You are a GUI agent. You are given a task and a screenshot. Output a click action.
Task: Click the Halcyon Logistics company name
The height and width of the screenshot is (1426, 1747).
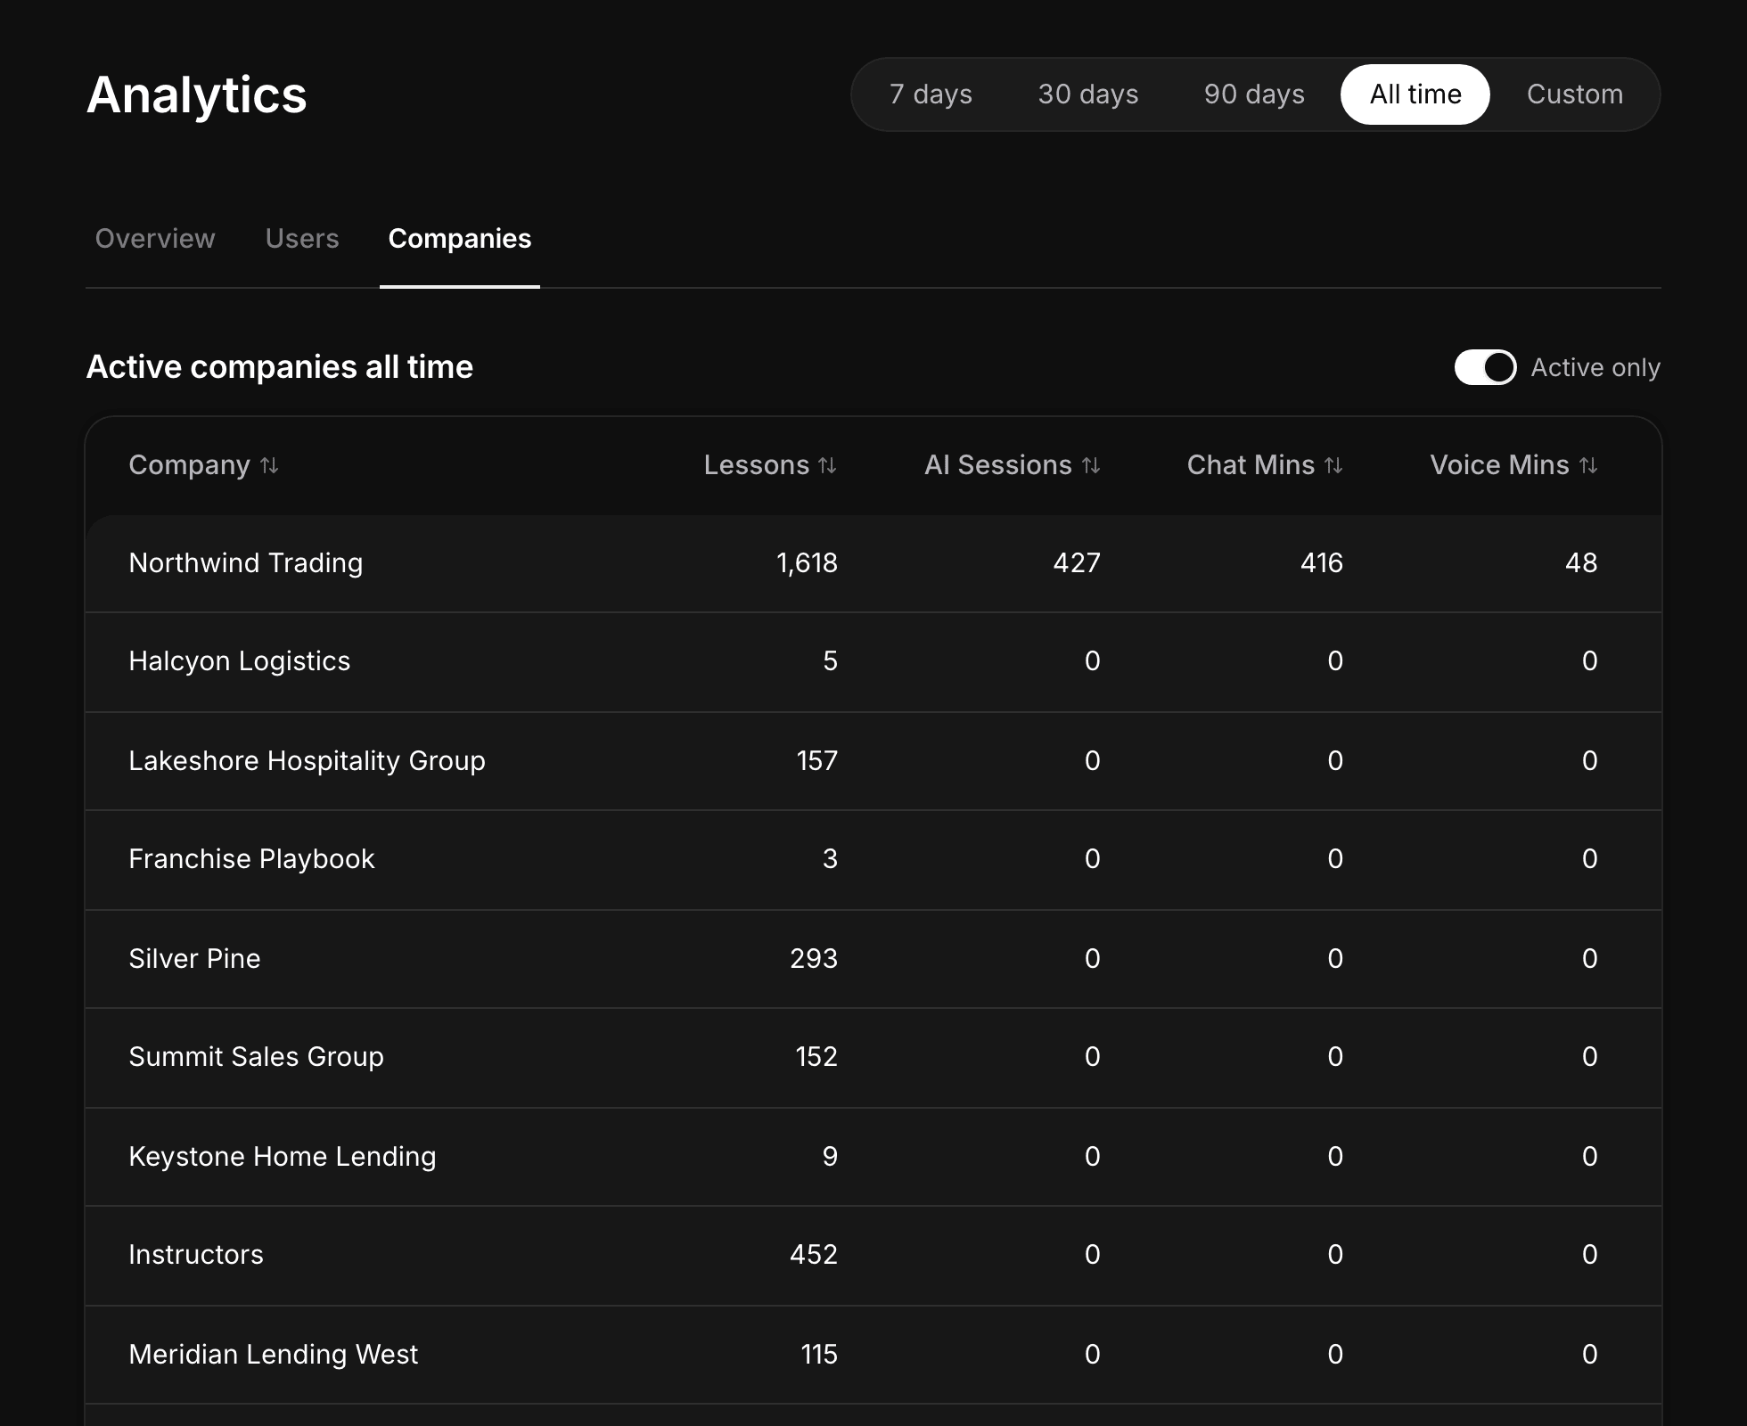[x=240, y=661]
